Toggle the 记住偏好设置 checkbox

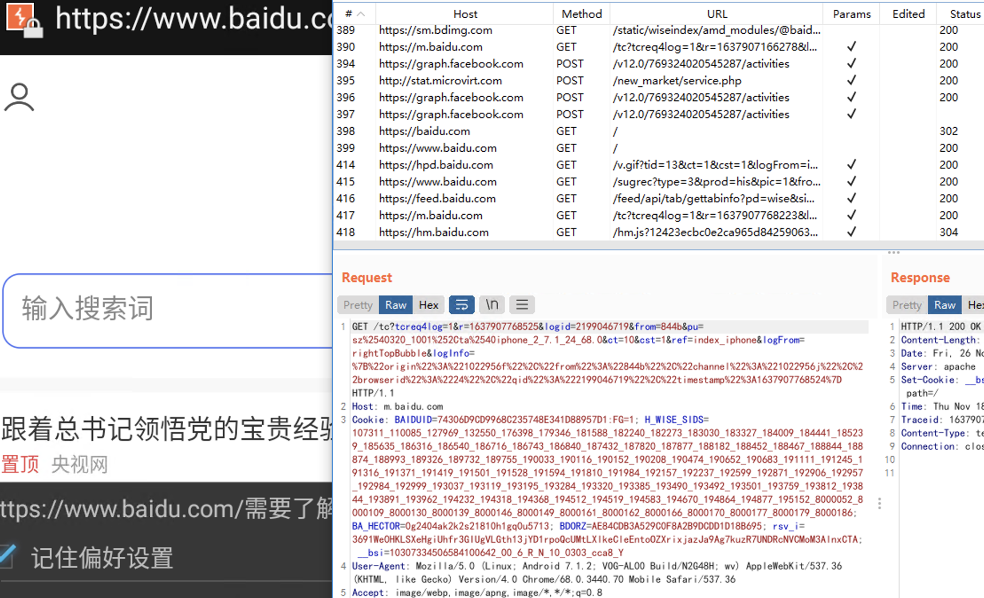[7, 556]
